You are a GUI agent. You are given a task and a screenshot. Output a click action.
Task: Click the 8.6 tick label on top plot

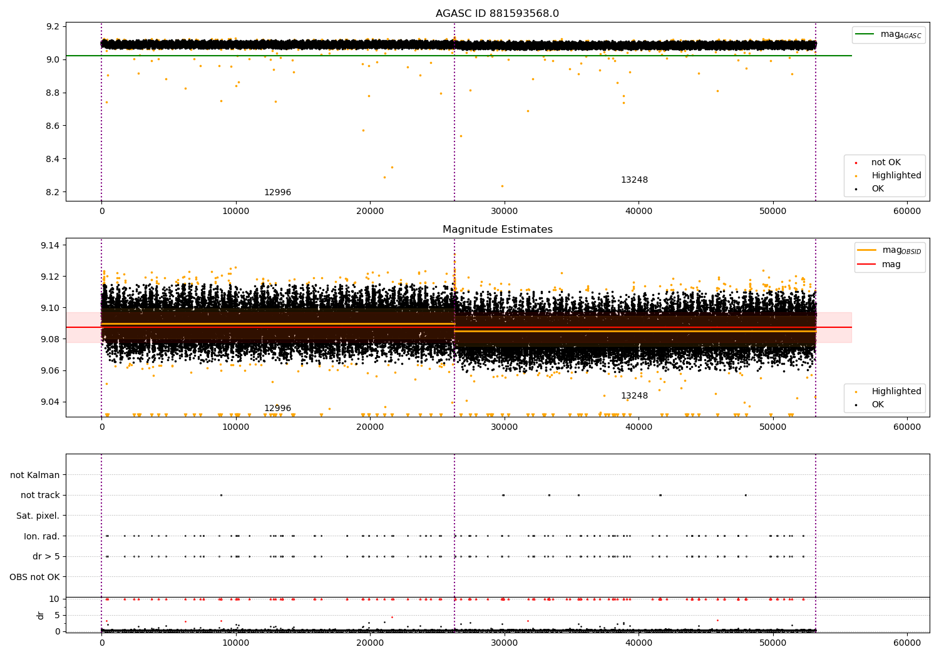tap(54, 126)
